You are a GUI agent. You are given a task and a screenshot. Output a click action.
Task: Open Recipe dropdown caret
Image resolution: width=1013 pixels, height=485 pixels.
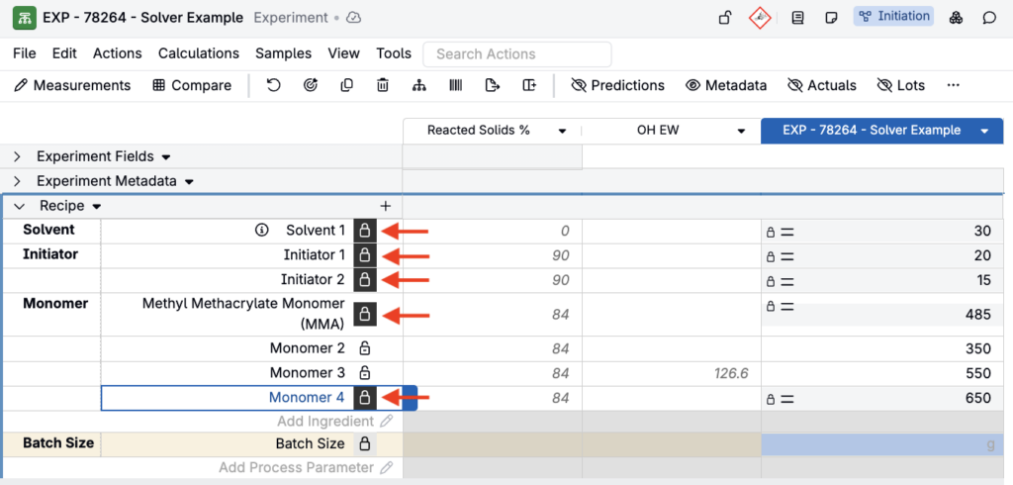pyautogui.click(x=97, y=207)
